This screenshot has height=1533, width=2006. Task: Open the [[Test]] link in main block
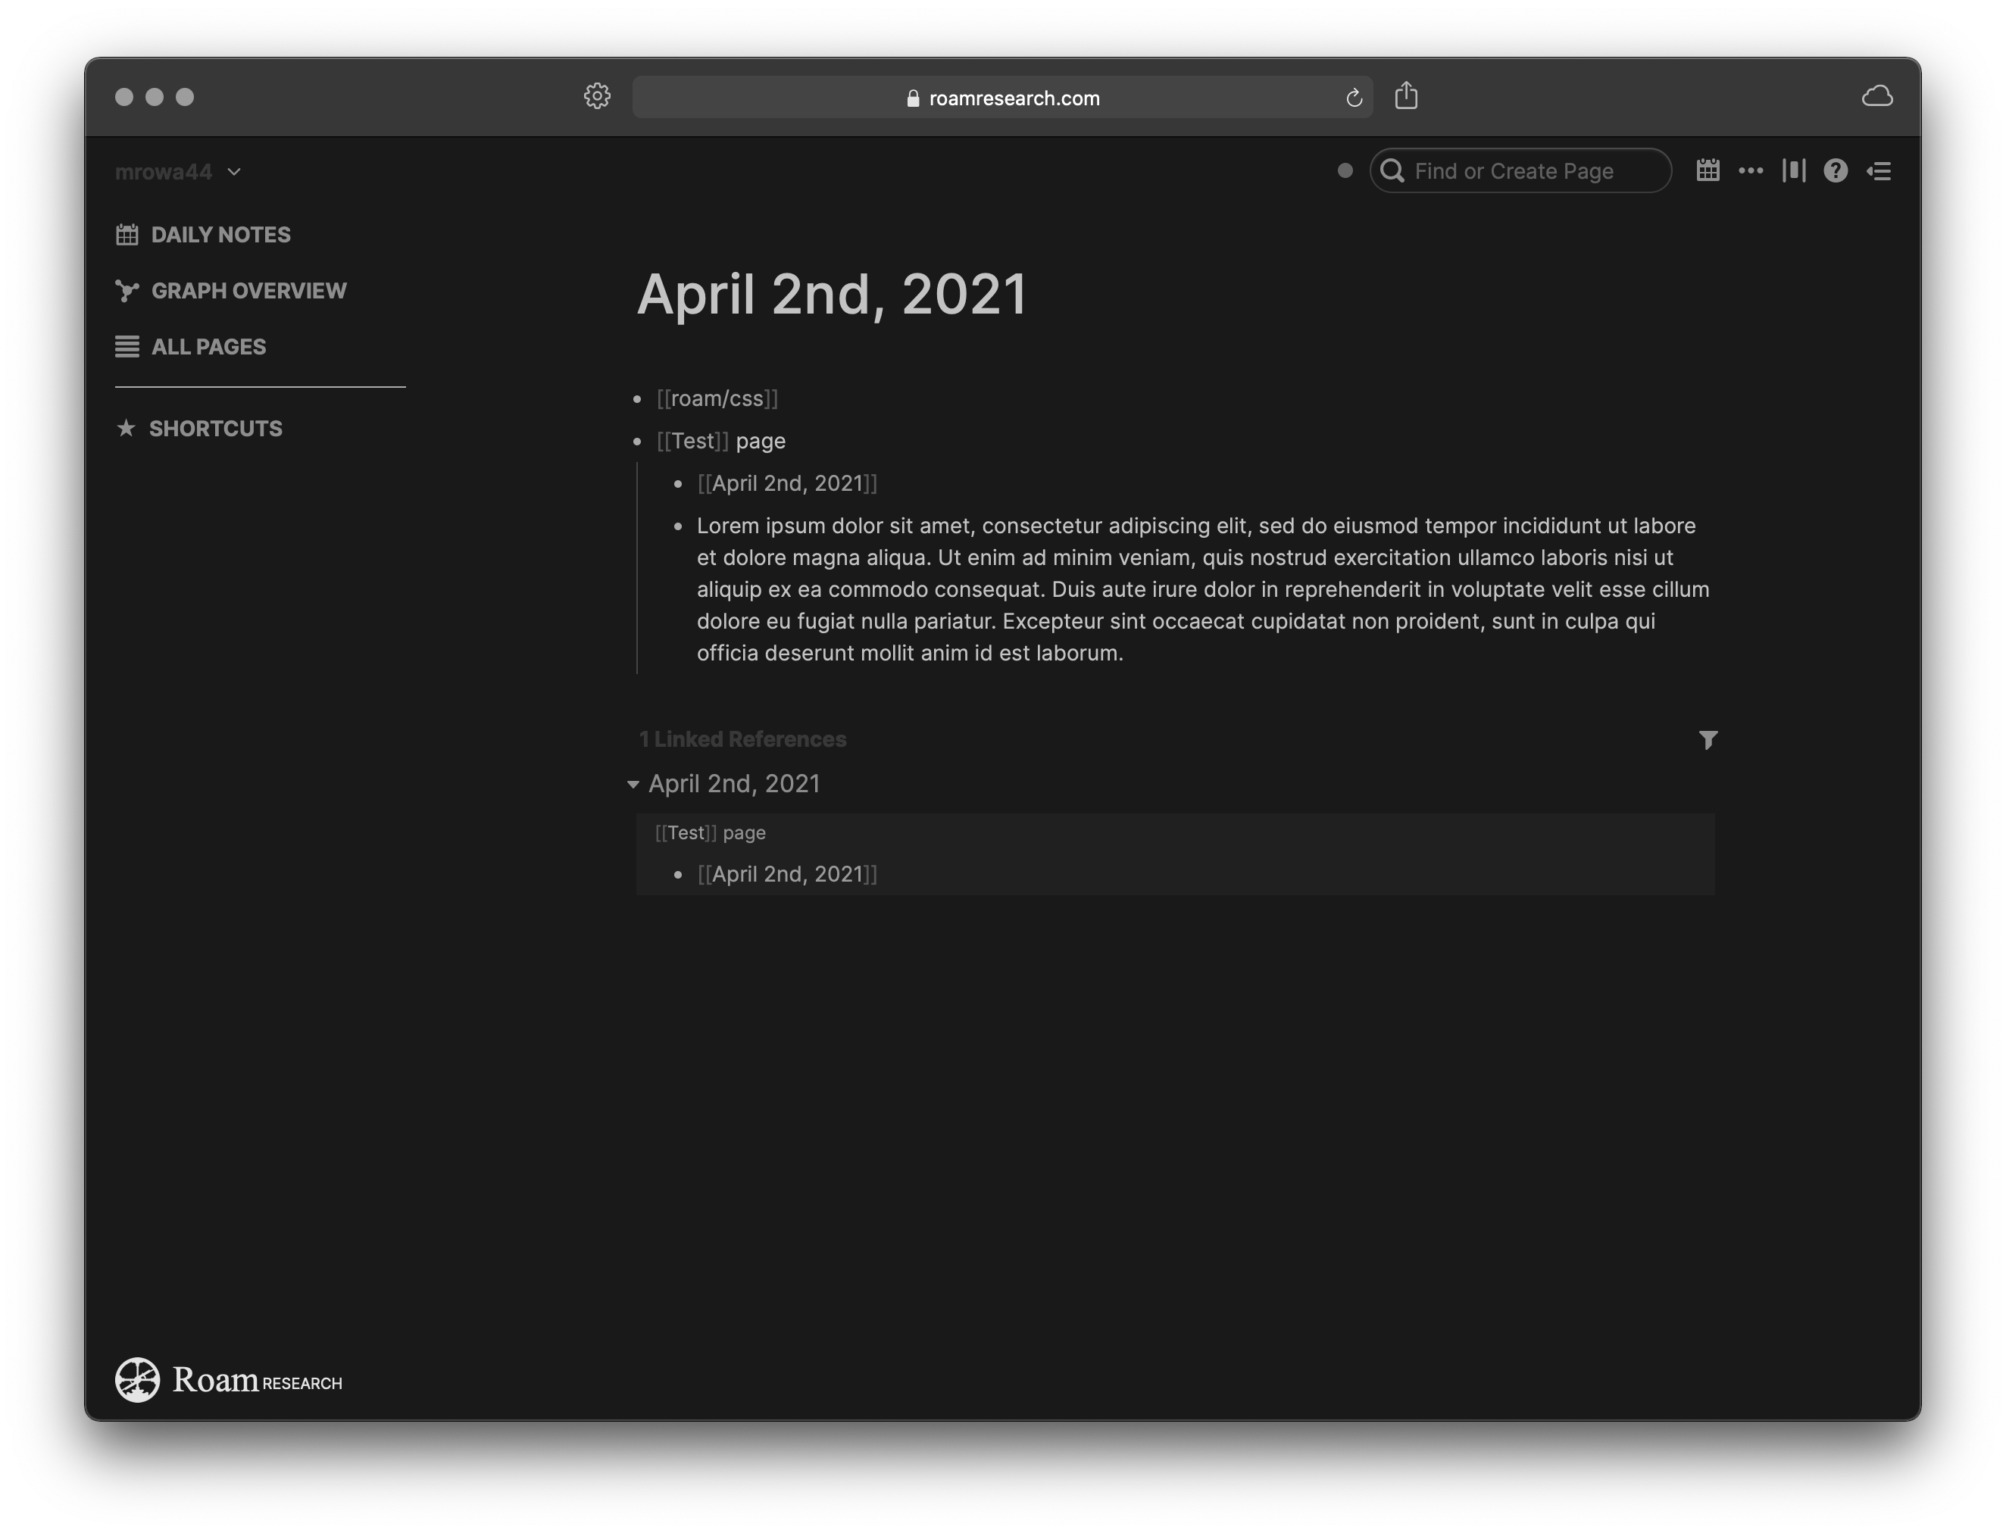[x=692, y=441]
